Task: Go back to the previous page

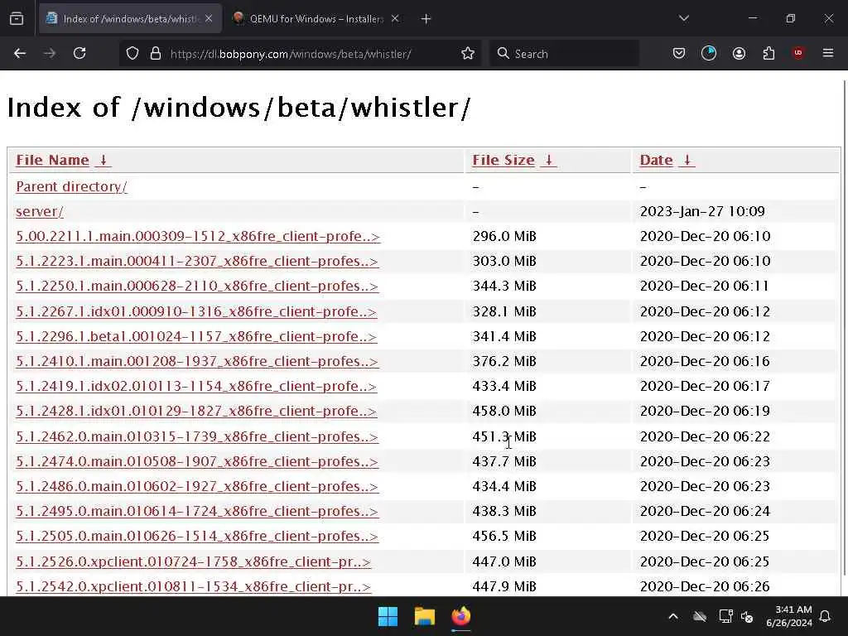Action: pos(20,53)
